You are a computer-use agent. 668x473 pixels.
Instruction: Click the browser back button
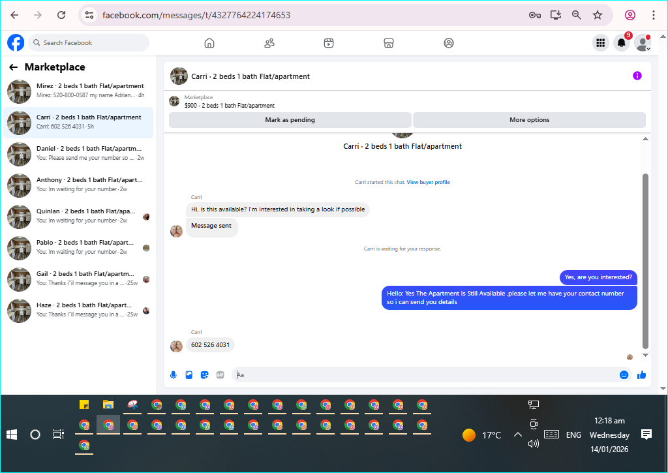pyautogui.click(x=14, y=15)
